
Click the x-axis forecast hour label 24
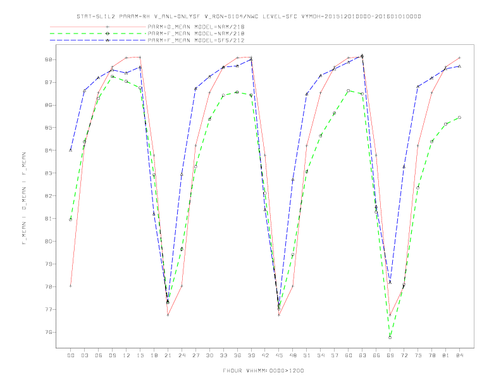182,355
